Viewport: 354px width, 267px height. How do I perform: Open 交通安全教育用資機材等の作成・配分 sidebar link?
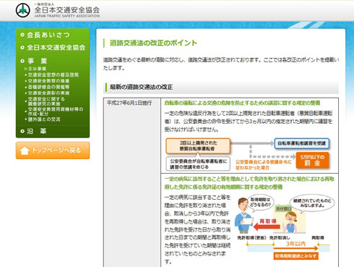(x=56, y=111)
